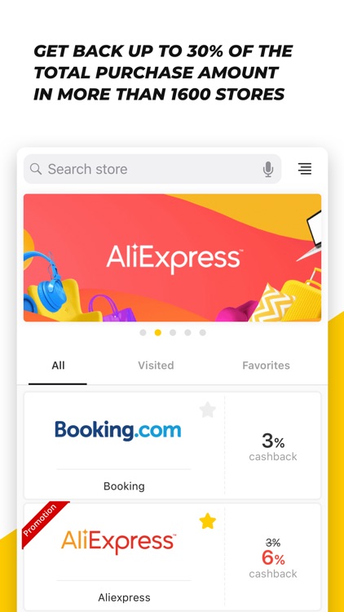The width and height of the screenshot is (344, 612).
Task: Open the AliExpress promo banner
Action: [x=172, y=258]
